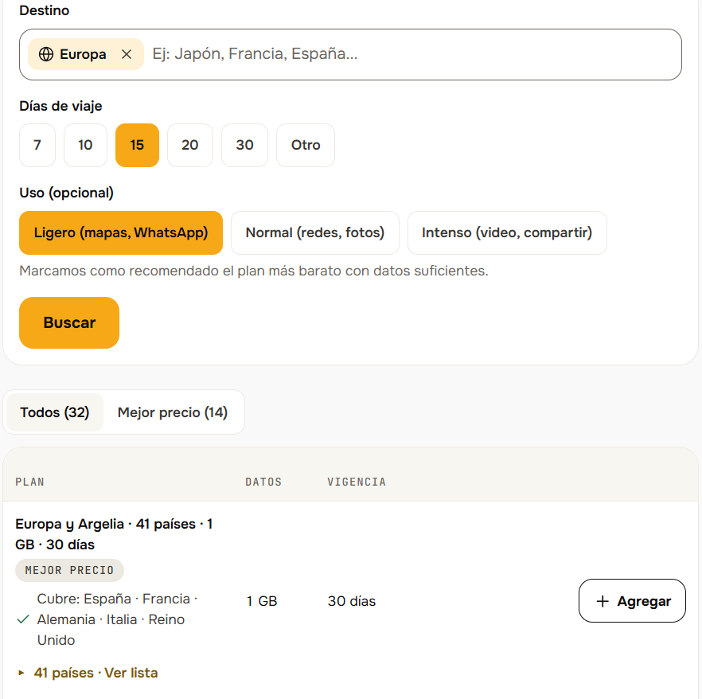
Task: Select Ligero (mapas, WhatsApp) usage
Action: (121, 232)
